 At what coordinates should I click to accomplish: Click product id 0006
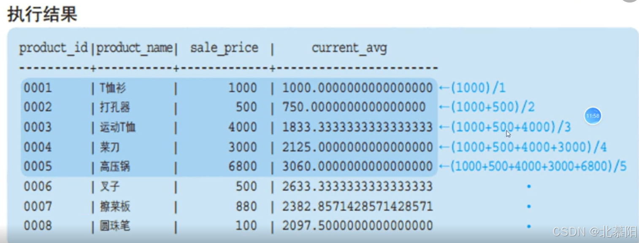[x=38, y=186]
